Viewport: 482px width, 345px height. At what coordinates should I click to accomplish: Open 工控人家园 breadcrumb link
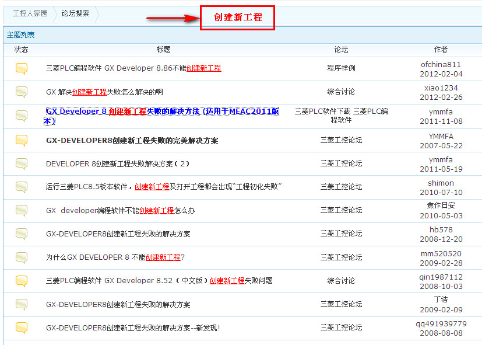coord(30,13)
